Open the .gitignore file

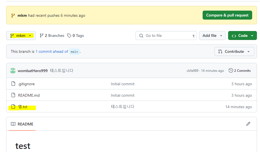[x=26, y=84]
